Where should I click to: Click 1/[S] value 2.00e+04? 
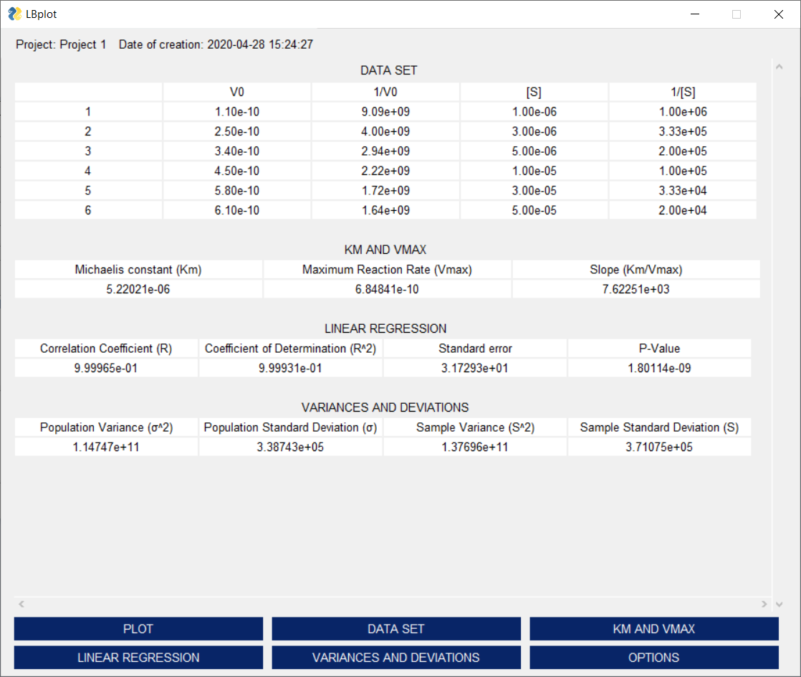pos(683,210)
